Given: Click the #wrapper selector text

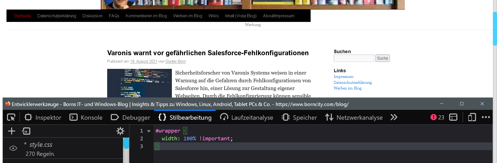Looking at the screenshot, I should 168,131.
